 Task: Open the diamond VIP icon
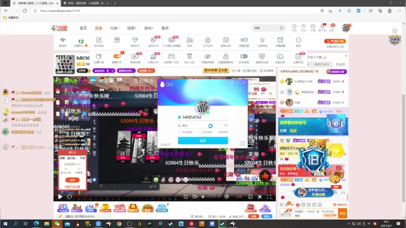pyautogui.click(x=135, y=40)
